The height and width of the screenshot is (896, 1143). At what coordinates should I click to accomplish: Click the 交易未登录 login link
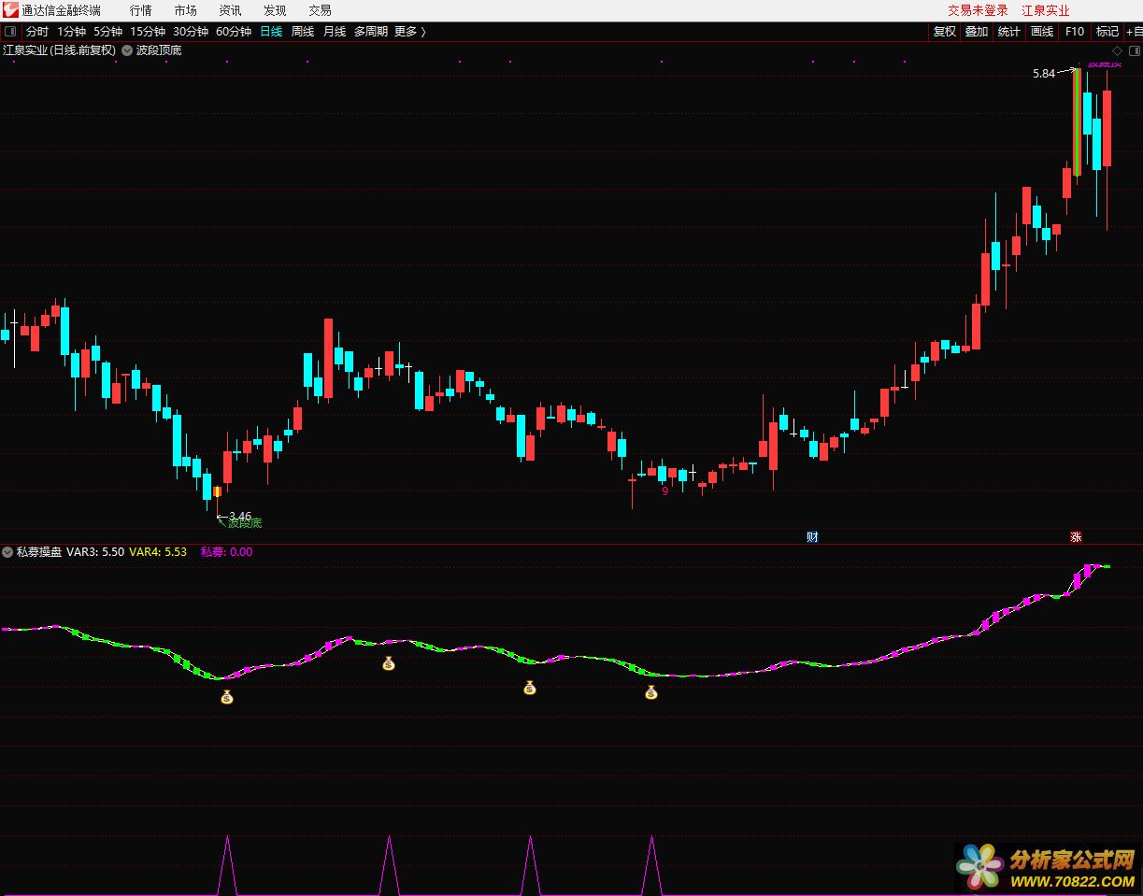coord(978,10)
